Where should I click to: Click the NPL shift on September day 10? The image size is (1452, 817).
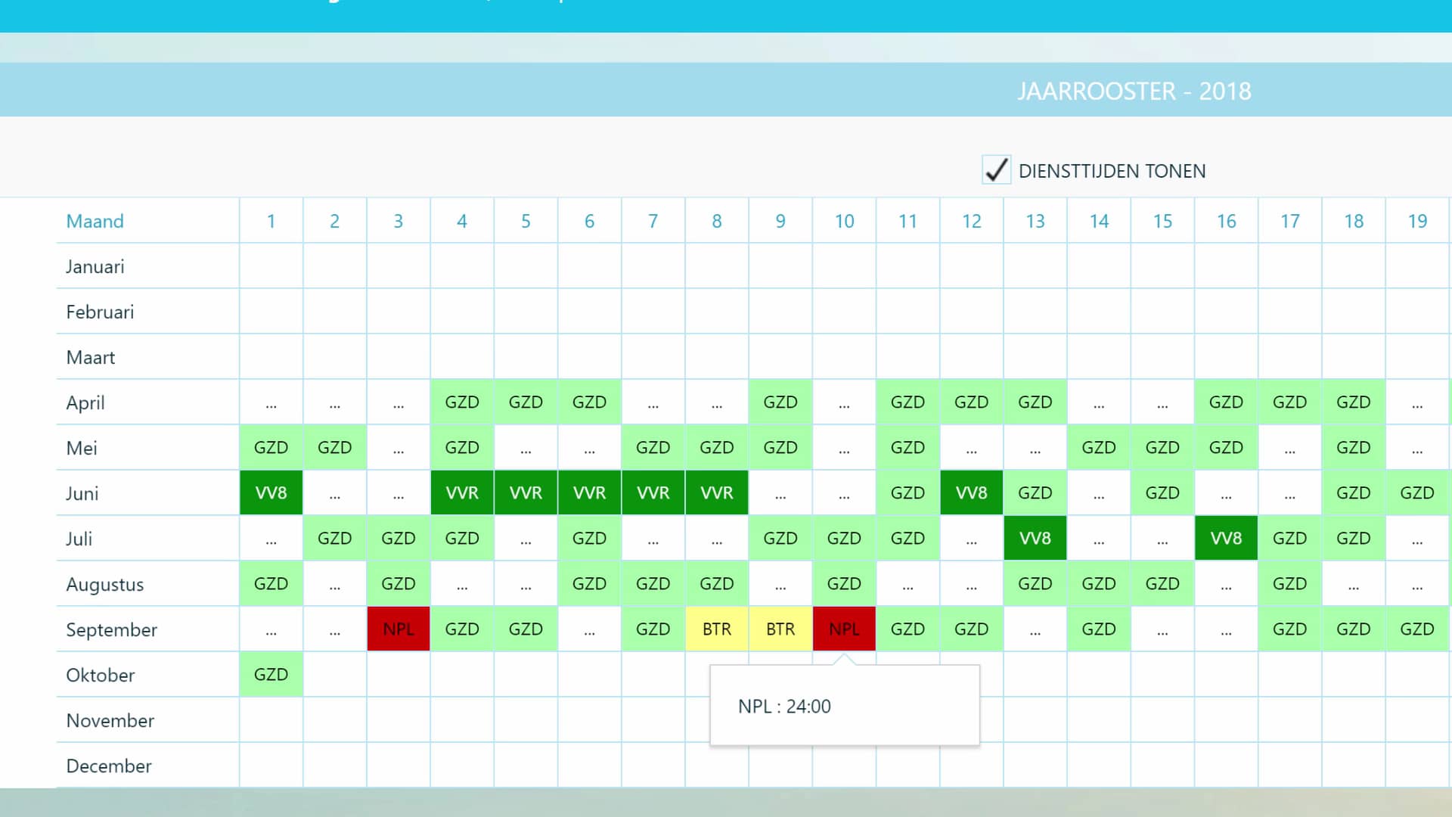coord(844,629)
